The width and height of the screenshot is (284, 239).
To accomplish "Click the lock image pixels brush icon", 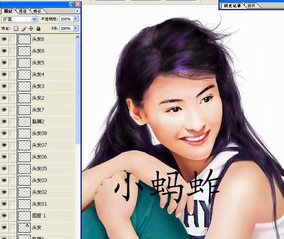I will tap(24, 28).
